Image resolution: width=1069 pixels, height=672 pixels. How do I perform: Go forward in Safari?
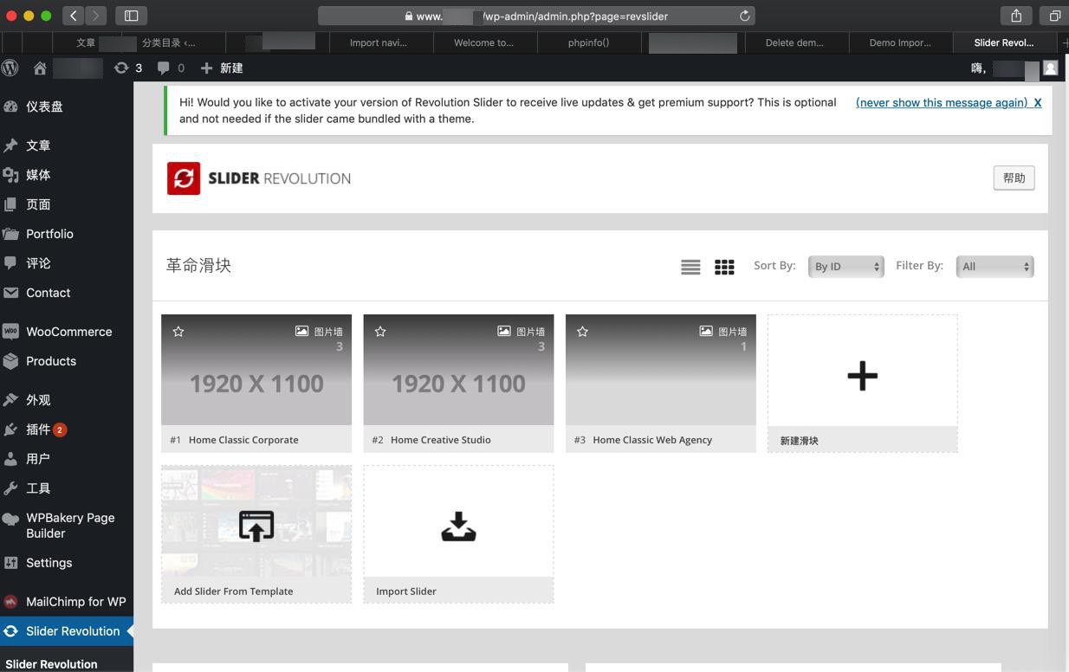click(96, 16)
